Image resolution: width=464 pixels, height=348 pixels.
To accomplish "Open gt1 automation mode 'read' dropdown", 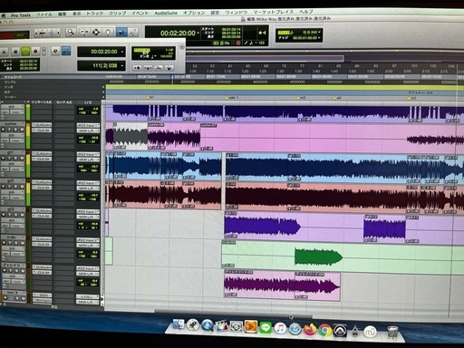I will coord(16,169).
